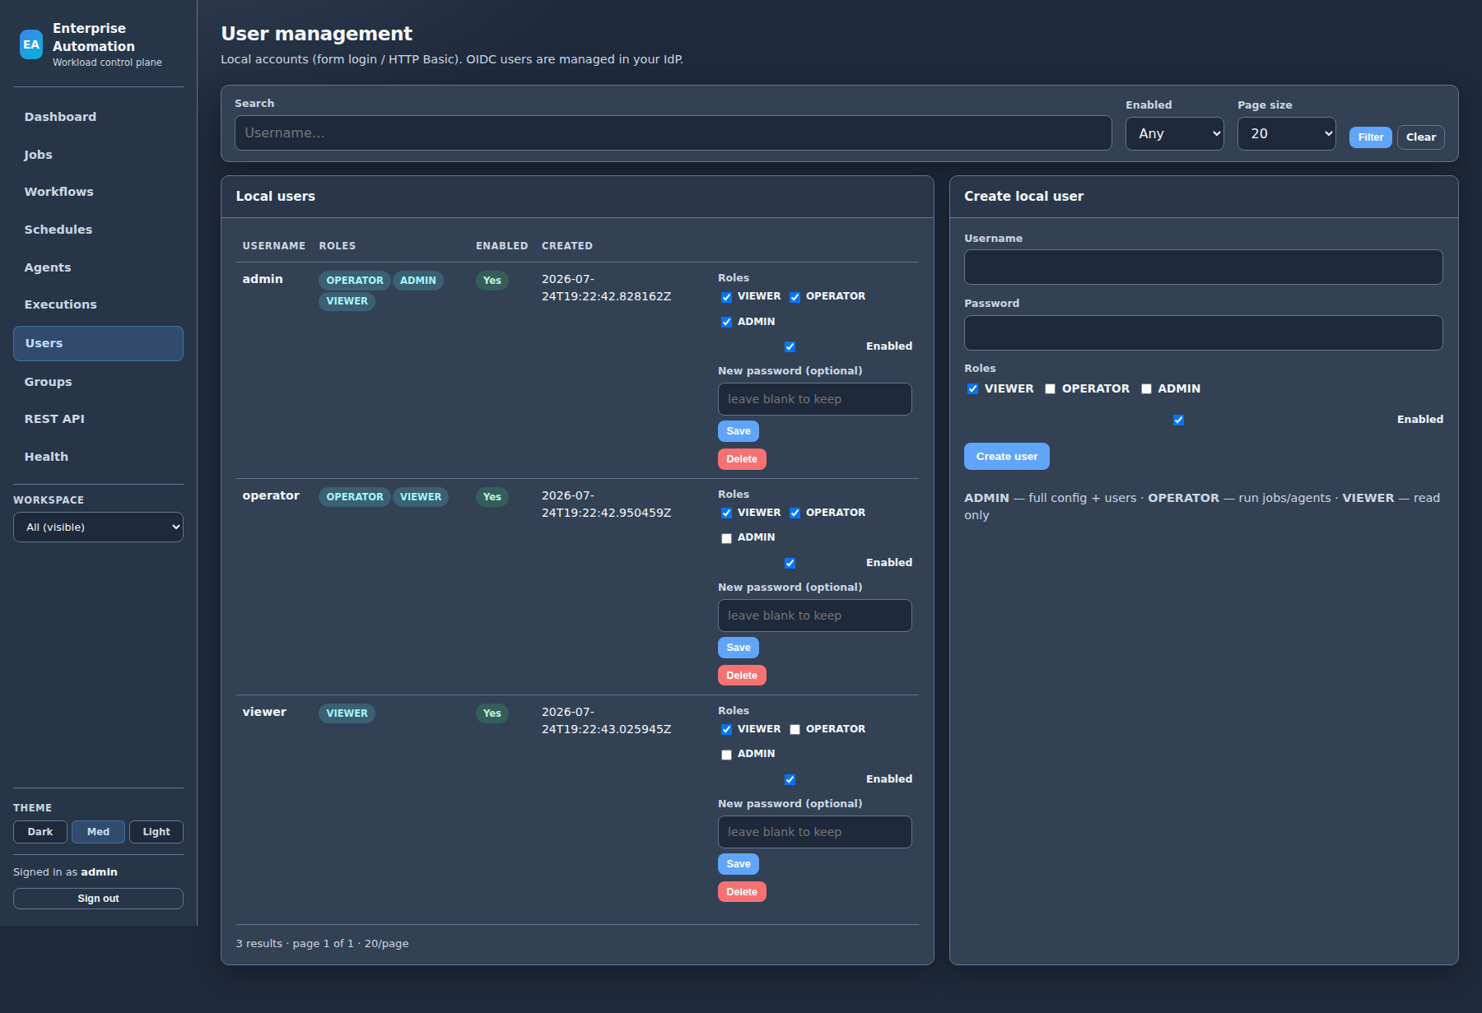Uncheck the Enabled checkbox for viewer user
The height and width of the screenshot is (1013, 1482).
tap(790, 779)
